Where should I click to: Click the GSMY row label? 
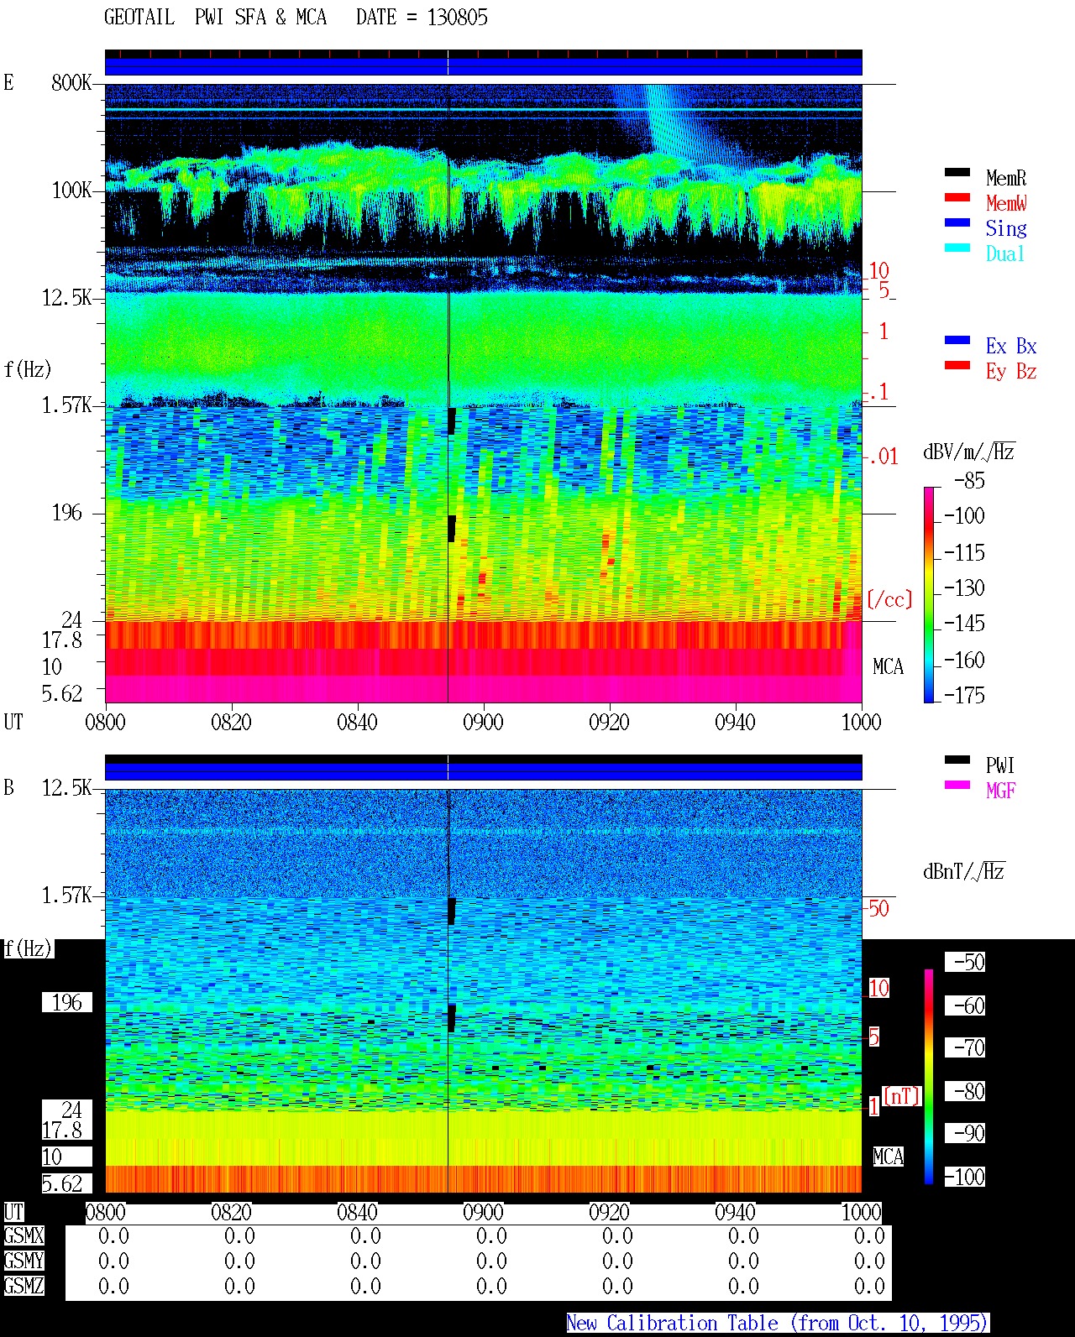tap(24, 1261)
